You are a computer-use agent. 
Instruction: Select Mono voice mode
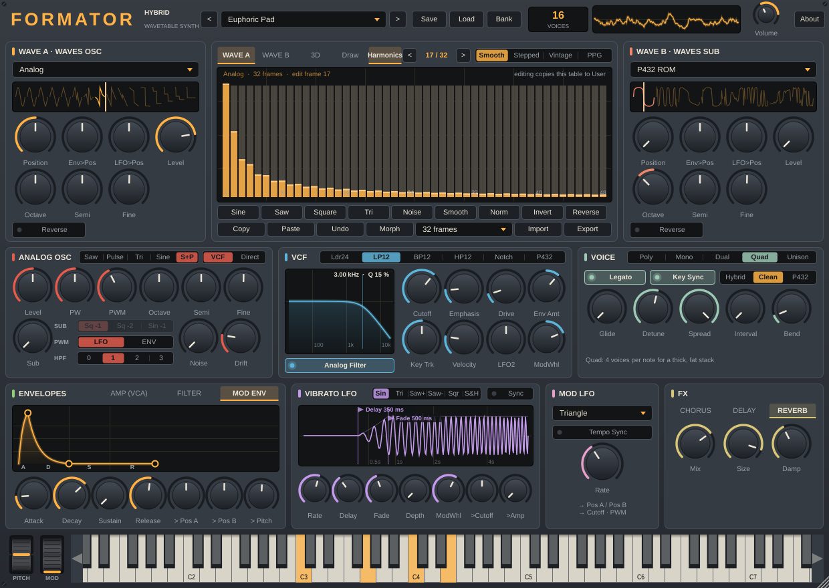684,257
